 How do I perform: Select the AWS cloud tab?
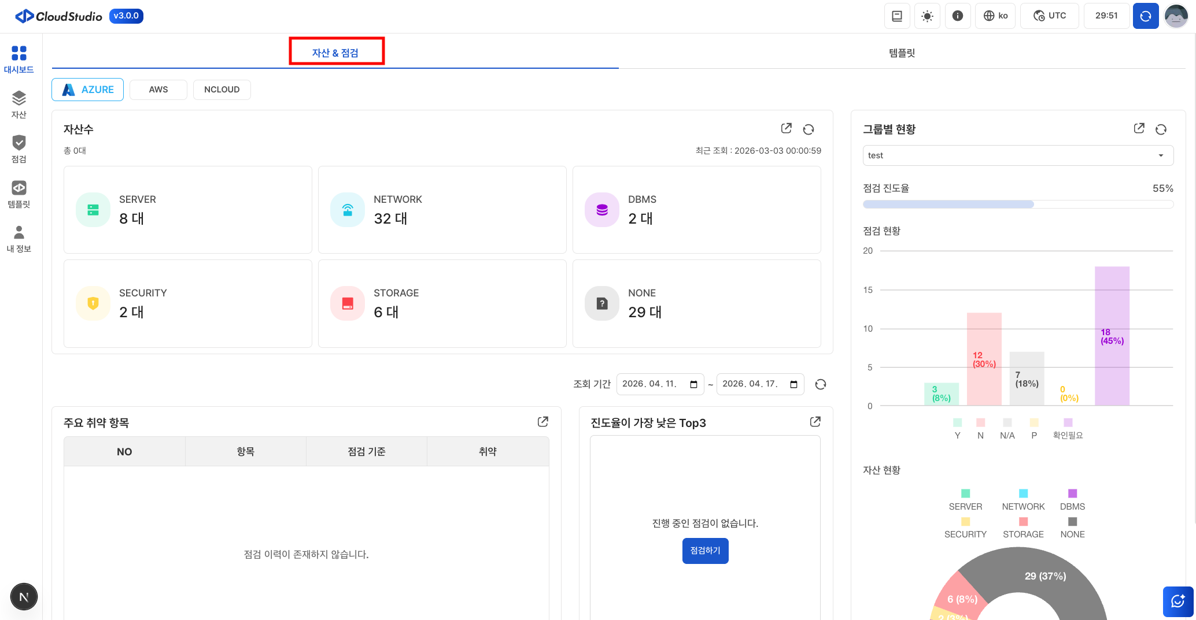[158, 90]
